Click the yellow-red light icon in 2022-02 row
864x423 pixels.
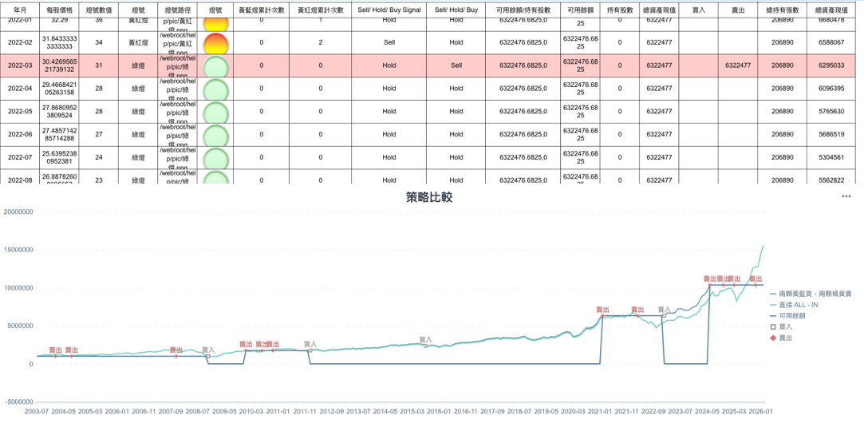215,44
